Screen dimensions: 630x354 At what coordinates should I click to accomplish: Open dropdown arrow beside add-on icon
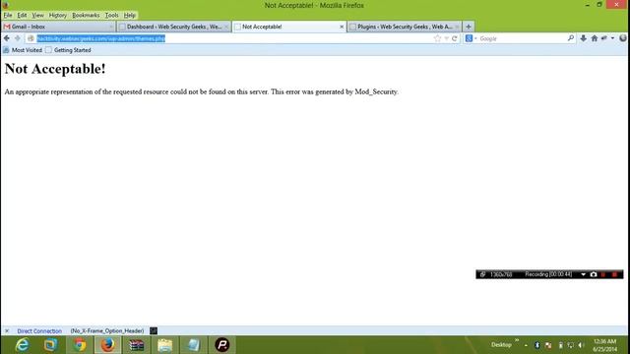point(612,38)
